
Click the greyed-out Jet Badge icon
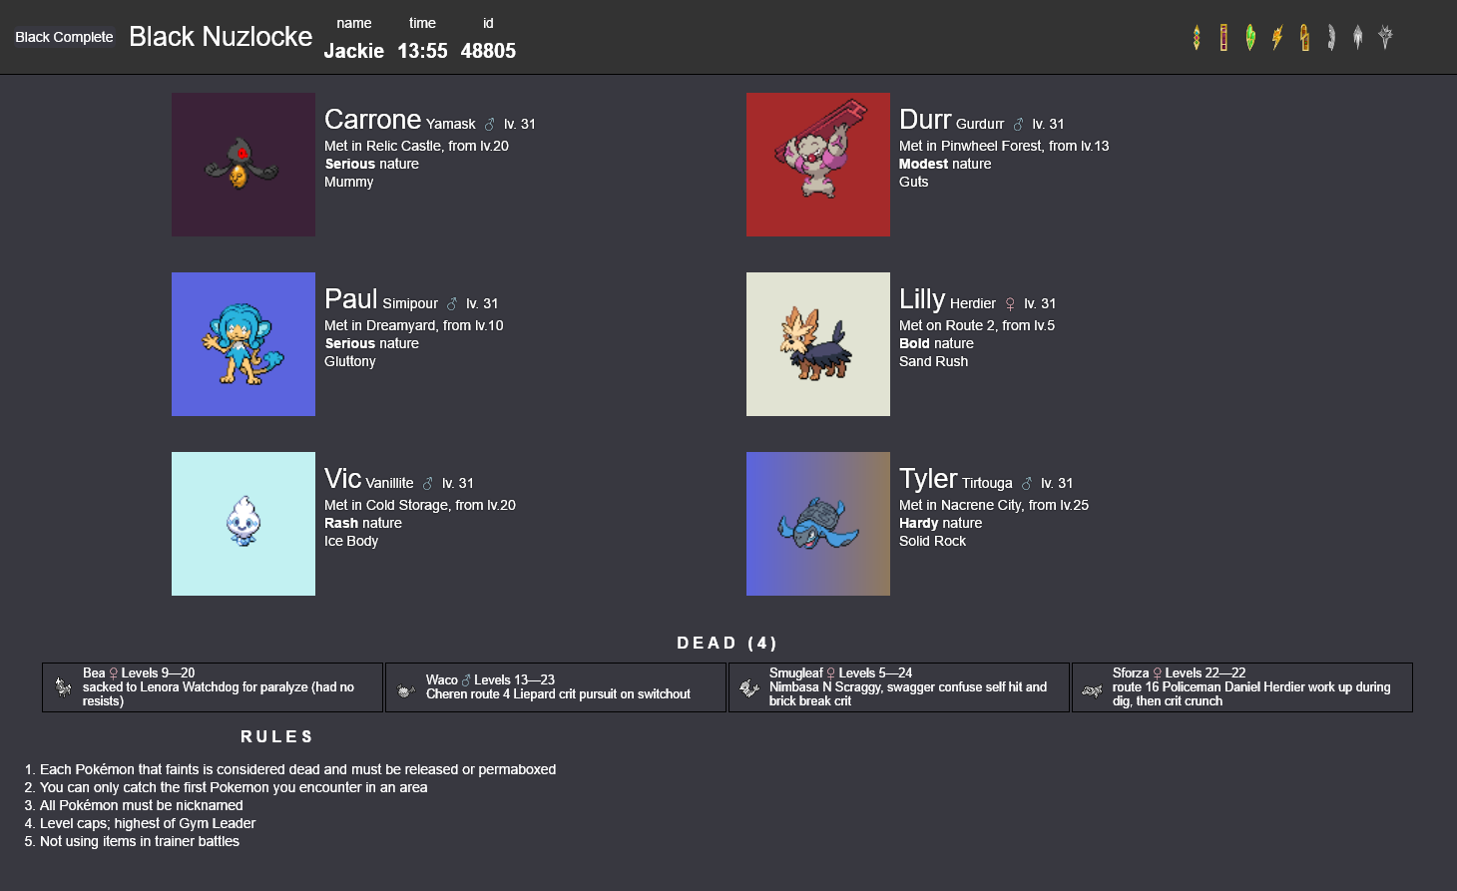(1331, 38)
